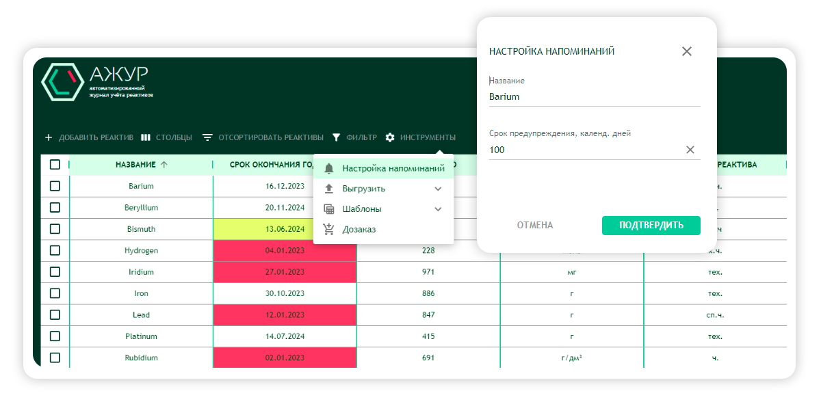Screen dimensions: 821x404
Task: Sort by Название column header arrow
Action: (164, 165)
